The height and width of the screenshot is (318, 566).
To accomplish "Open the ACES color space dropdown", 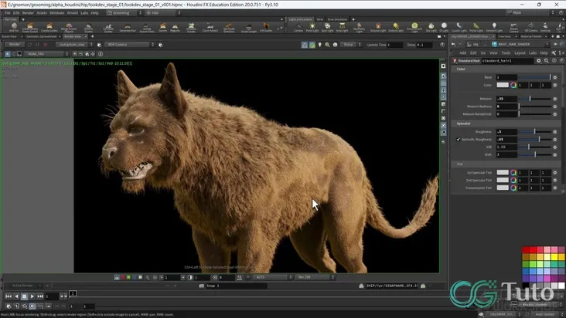I will point(272,277).
